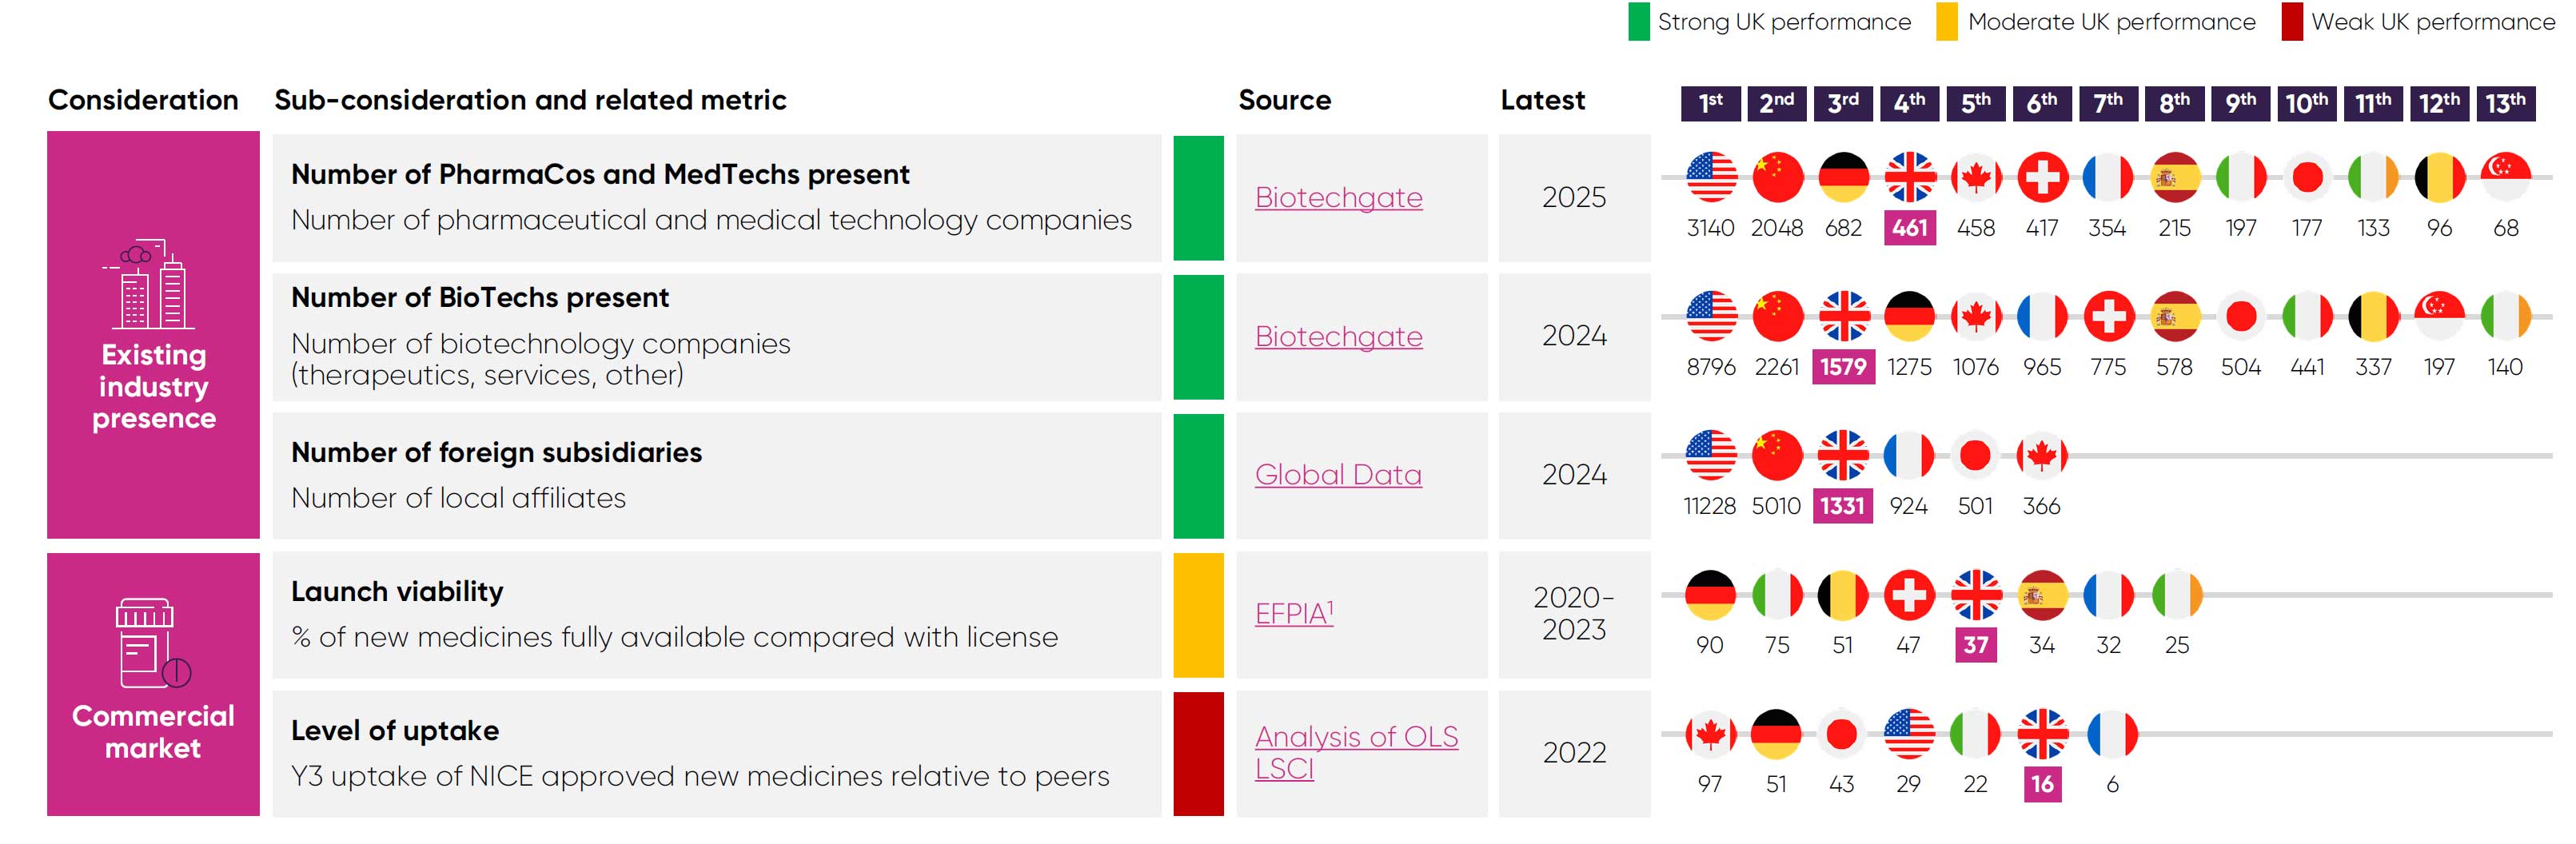Select the UK flag in Launch viability row

pyautogui.click(x=1975, y=596)
